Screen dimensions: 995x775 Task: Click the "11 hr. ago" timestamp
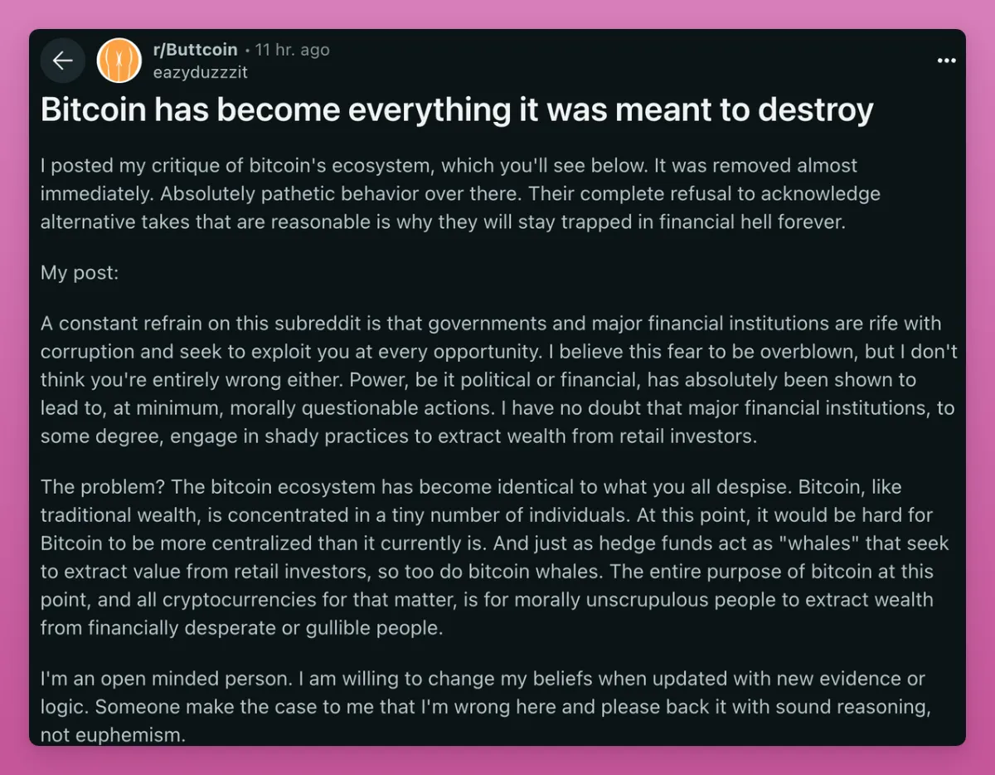(292, 50)
